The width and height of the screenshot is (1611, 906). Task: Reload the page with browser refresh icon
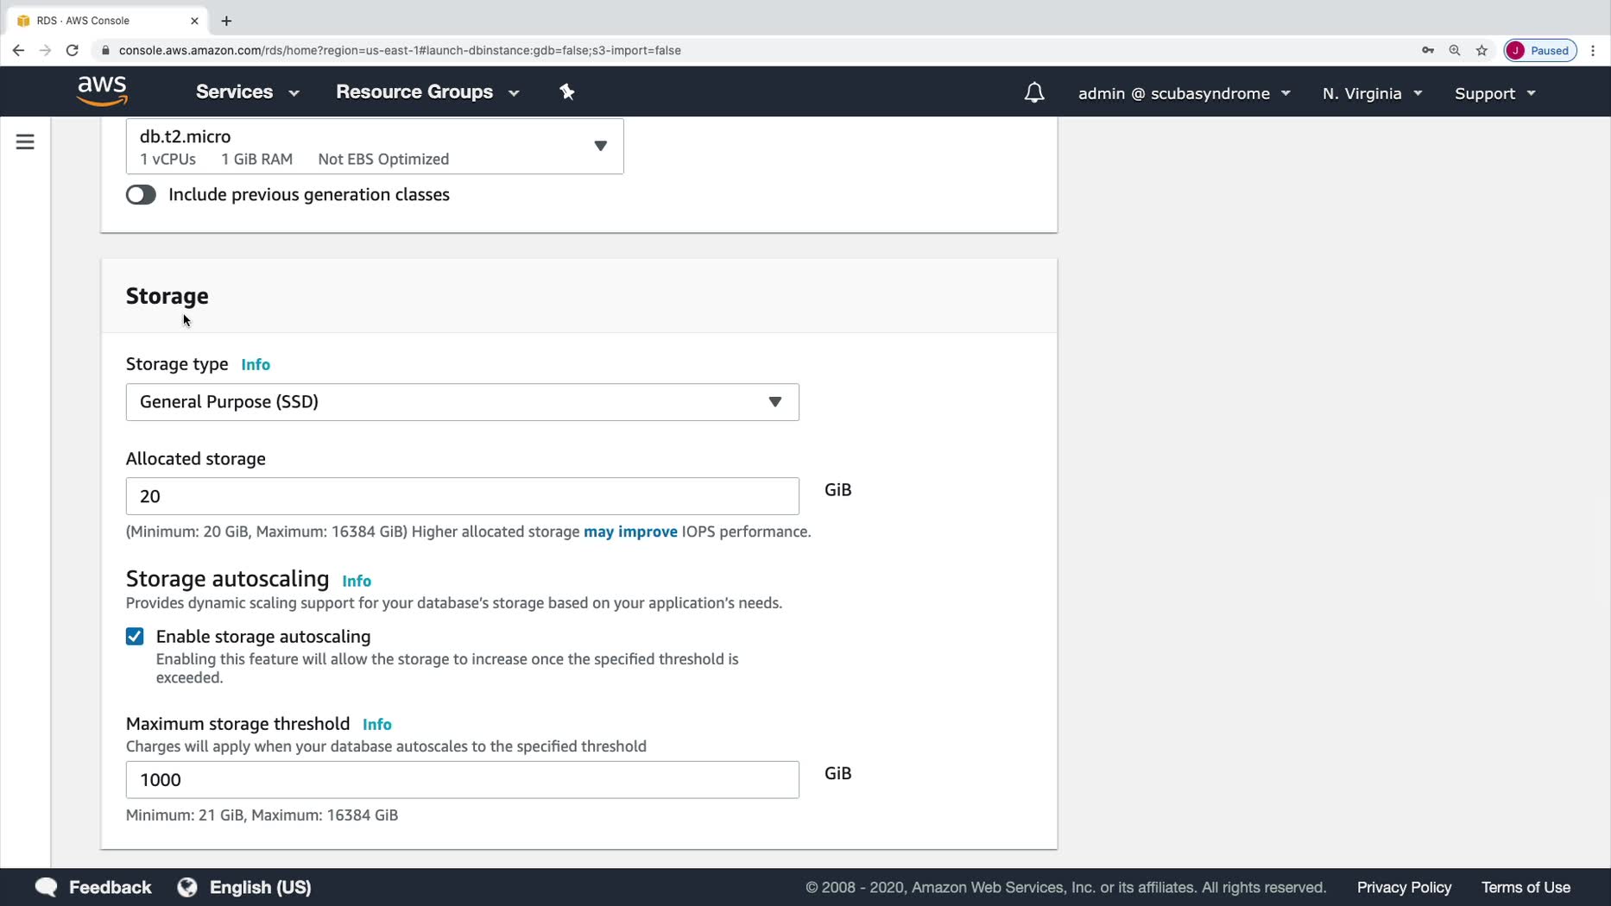coord(73,50)
